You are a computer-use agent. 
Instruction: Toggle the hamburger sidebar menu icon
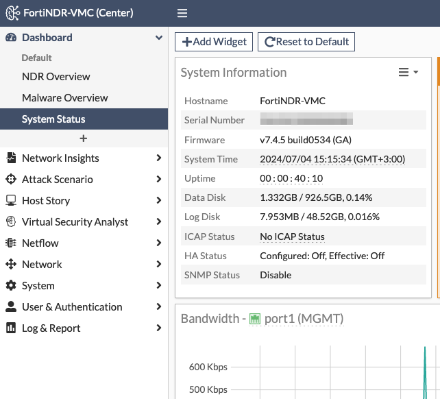(182, 13)
